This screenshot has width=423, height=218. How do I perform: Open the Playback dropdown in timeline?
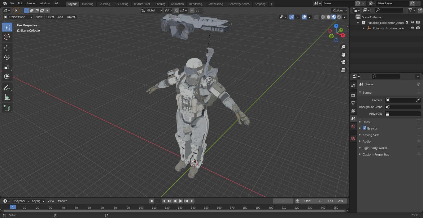click(x=21, y=201)
